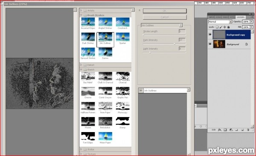This screenshot has height=156, width=256.
Task: Select the Spatter filter thumbnail
Action: pyautogui.click(x=122, y=37)
